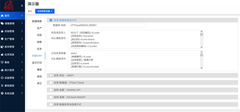Select the 外部ERP settings tab
This screenshot has width=240, height=112.
(x=37, y=56)
